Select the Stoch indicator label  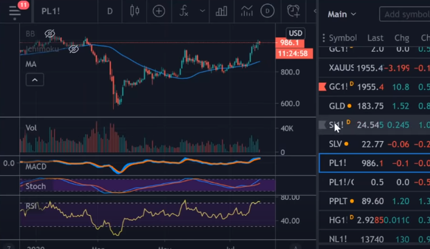35,186
